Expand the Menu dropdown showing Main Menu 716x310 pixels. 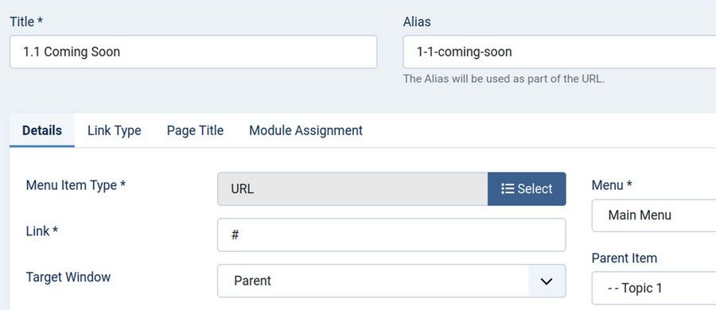(x=654, y=215)
